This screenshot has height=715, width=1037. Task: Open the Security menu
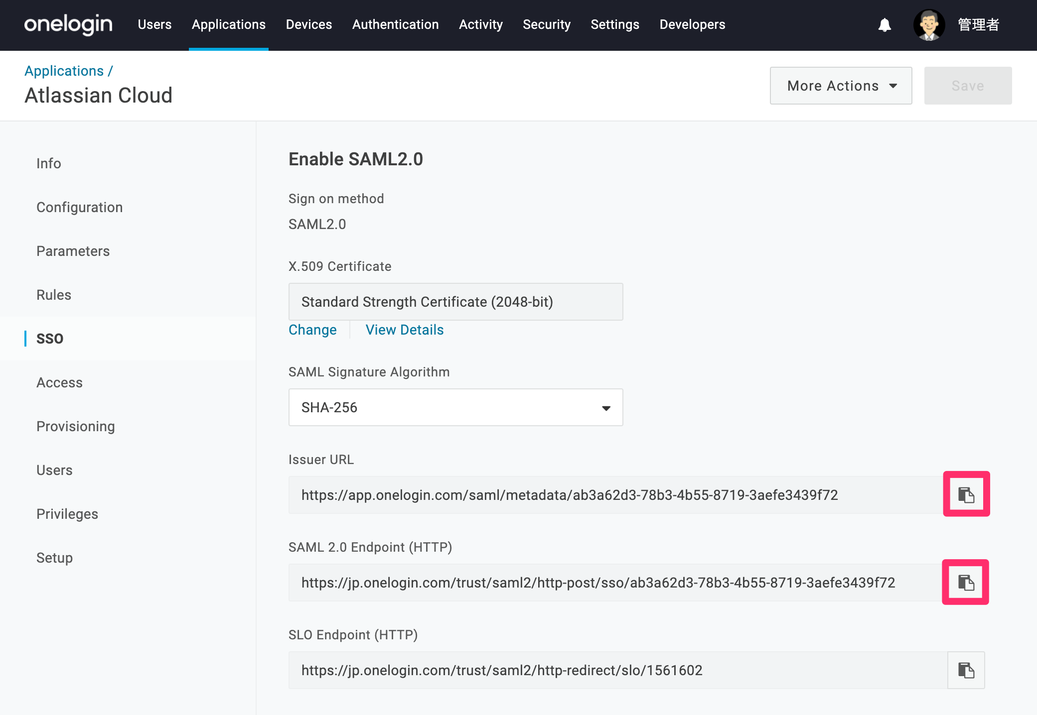[547, 24]
